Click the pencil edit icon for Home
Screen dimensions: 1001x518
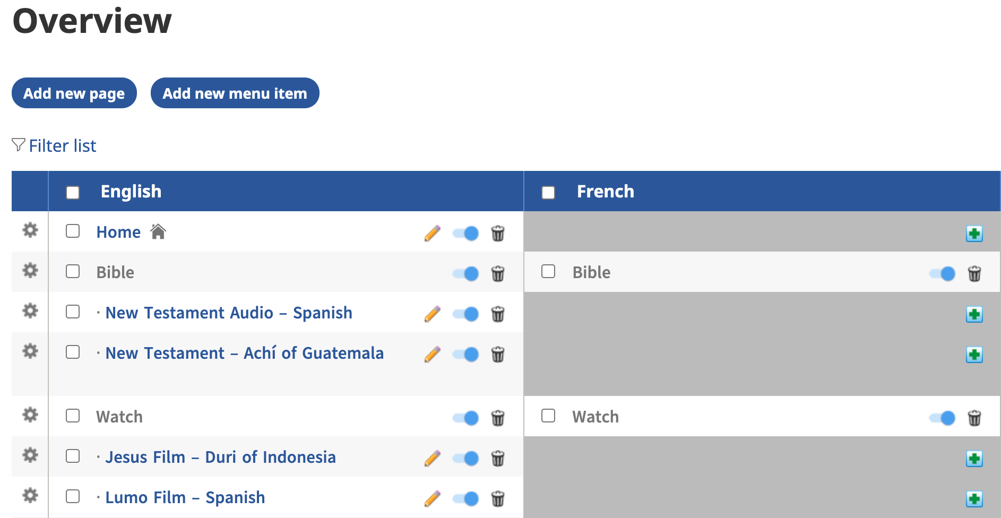pyautogui.click(x=433, y=234)
